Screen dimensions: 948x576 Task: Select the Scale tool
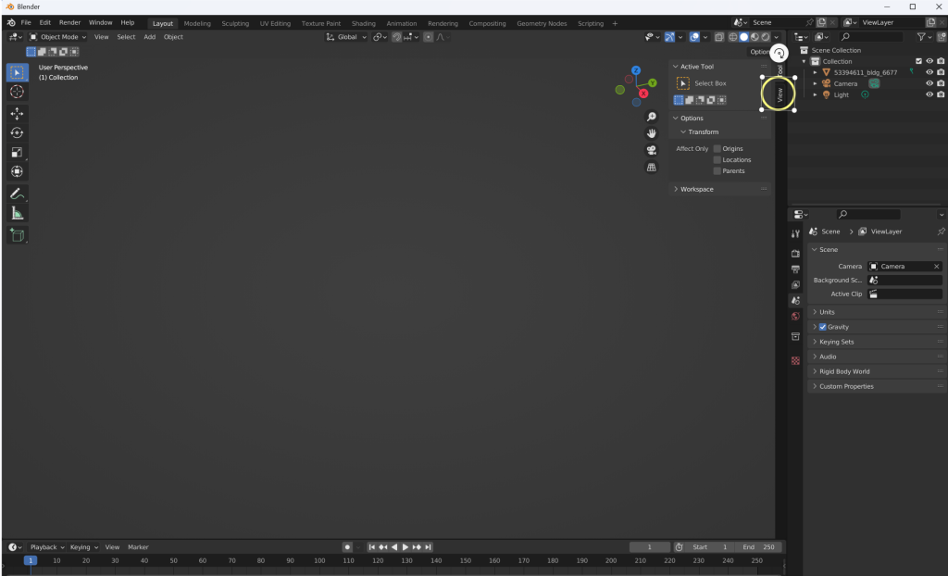[x=17, y=152]
